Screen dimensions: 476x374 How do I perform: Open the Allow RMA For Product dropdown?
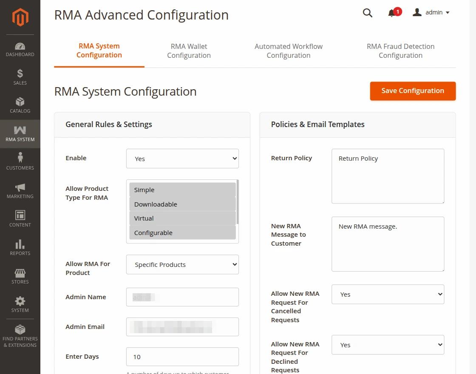(x=182, y=264)
